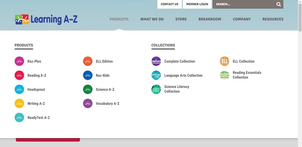Click the page vertical scrollbar thumb
The image size is (302, 147).
pos(300,17)
